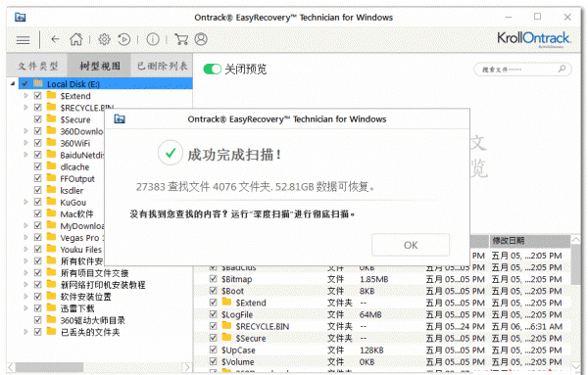Uncheck the $LogFile checkbox
The width and height of the screenshot is (588, 375).
[214, 314]
